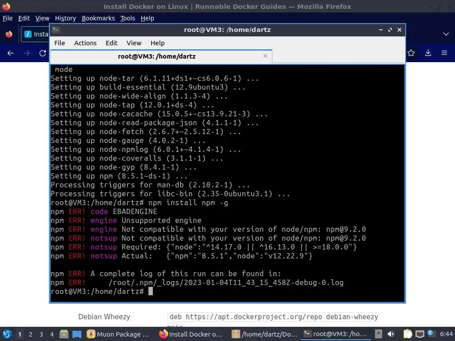Click terminal window icon in title bar
Screen dimensions: 455x341
pos(56,30)
